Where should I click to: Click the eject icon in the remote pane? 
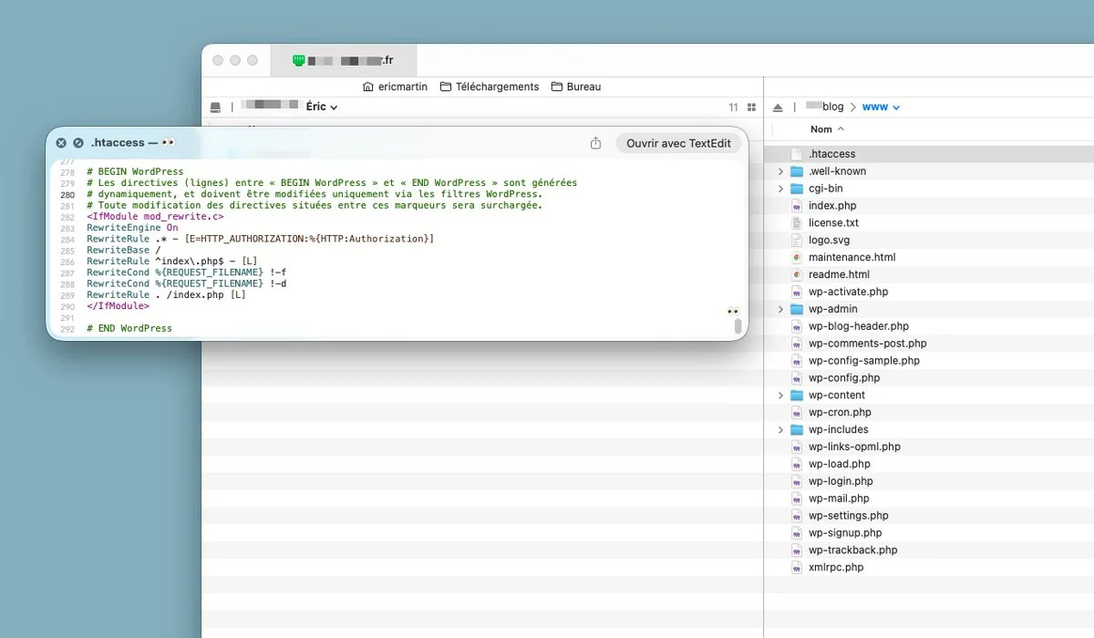coord(778,107)
